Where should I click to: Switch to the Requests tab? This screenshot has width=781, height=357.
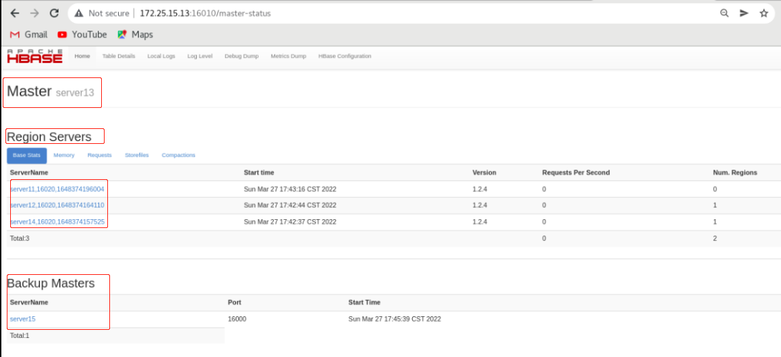pyautogui.click(x=100, y=155)
